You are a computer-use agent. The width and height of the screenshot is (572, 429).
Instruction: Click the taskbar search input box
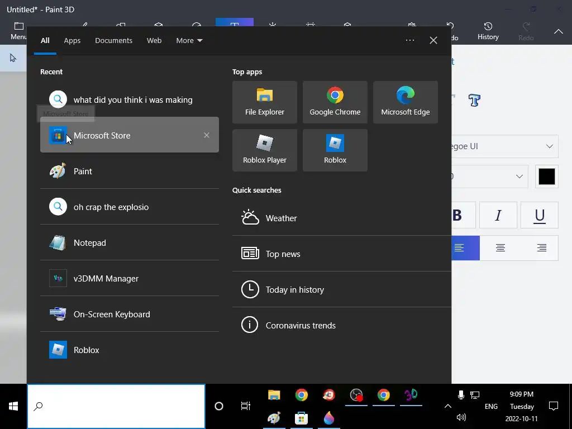116,406
